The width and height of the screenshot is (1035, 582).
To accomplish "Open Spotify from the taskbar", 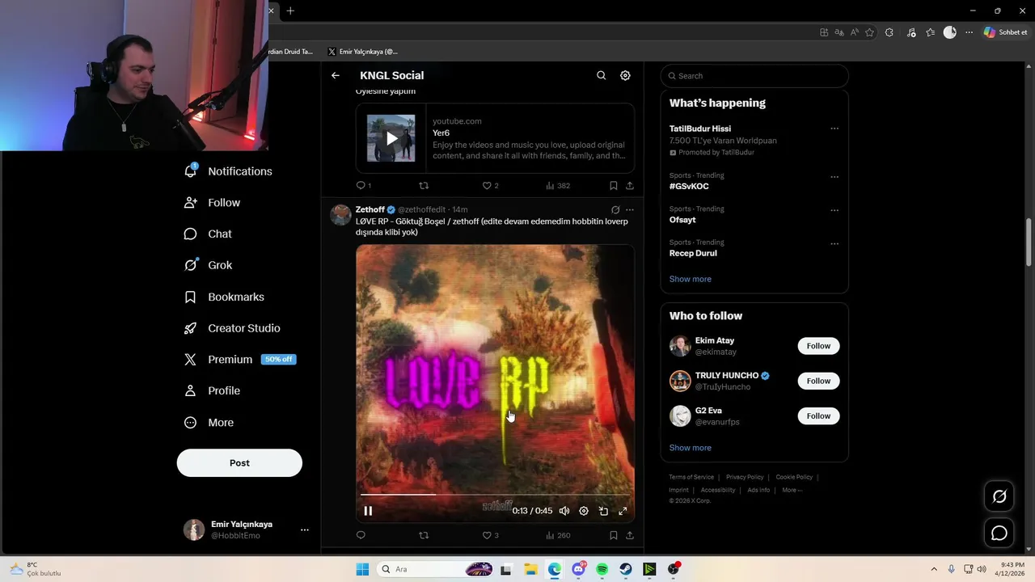I will (602, 569).
